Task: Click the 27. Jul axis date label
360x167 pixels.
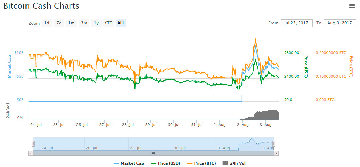Action: [105, 125]
